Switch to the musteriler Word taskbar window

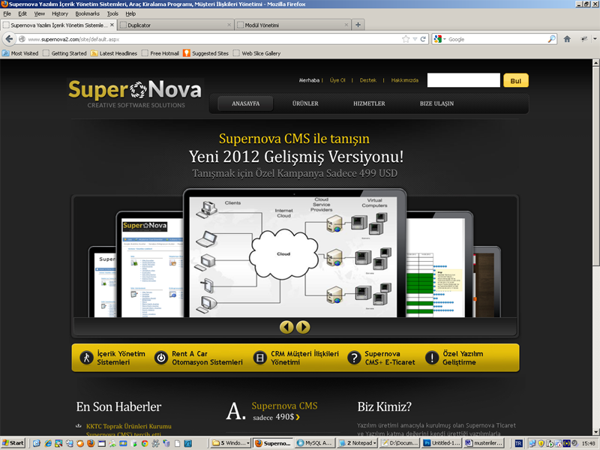pyautogui.click(x=484, y=443)
